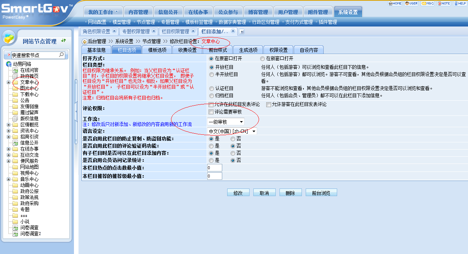Click the NOTE icon
468x254 pixels.
(x=444, y=3)
